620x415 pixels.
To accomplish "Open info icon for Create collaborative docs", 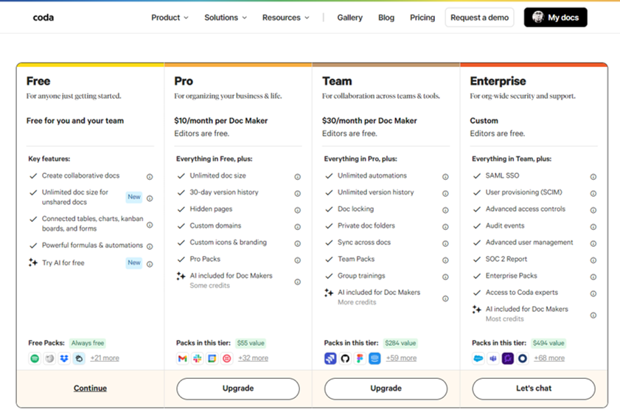I will point(150,177).
